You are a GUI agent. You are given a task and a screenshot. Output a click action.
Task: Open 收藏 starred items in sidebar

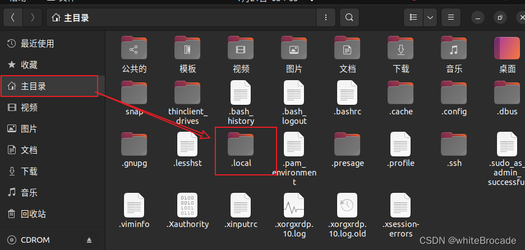click(x=53, y=65)
